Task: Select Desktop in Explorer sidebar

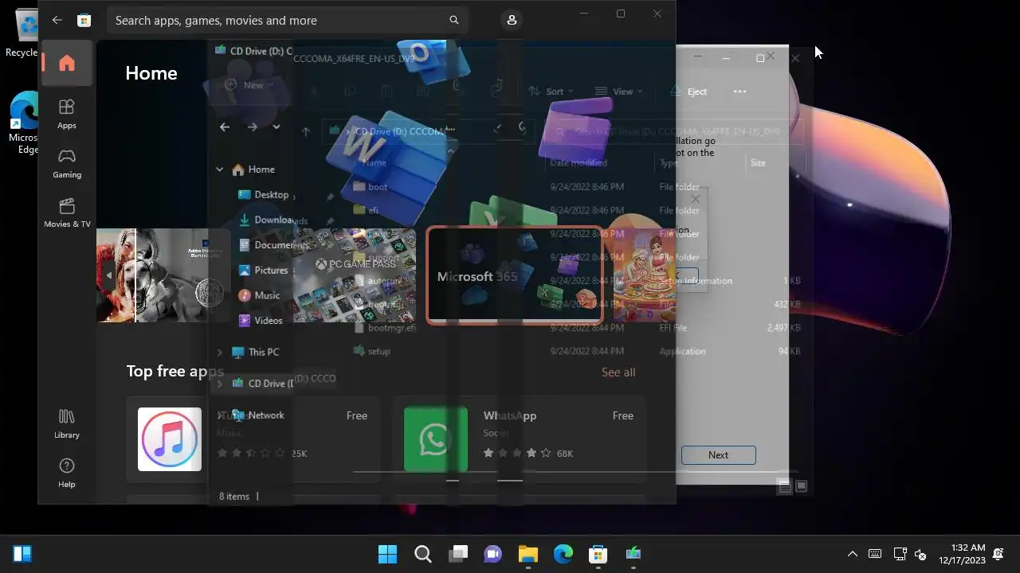Action: [264, 195]
